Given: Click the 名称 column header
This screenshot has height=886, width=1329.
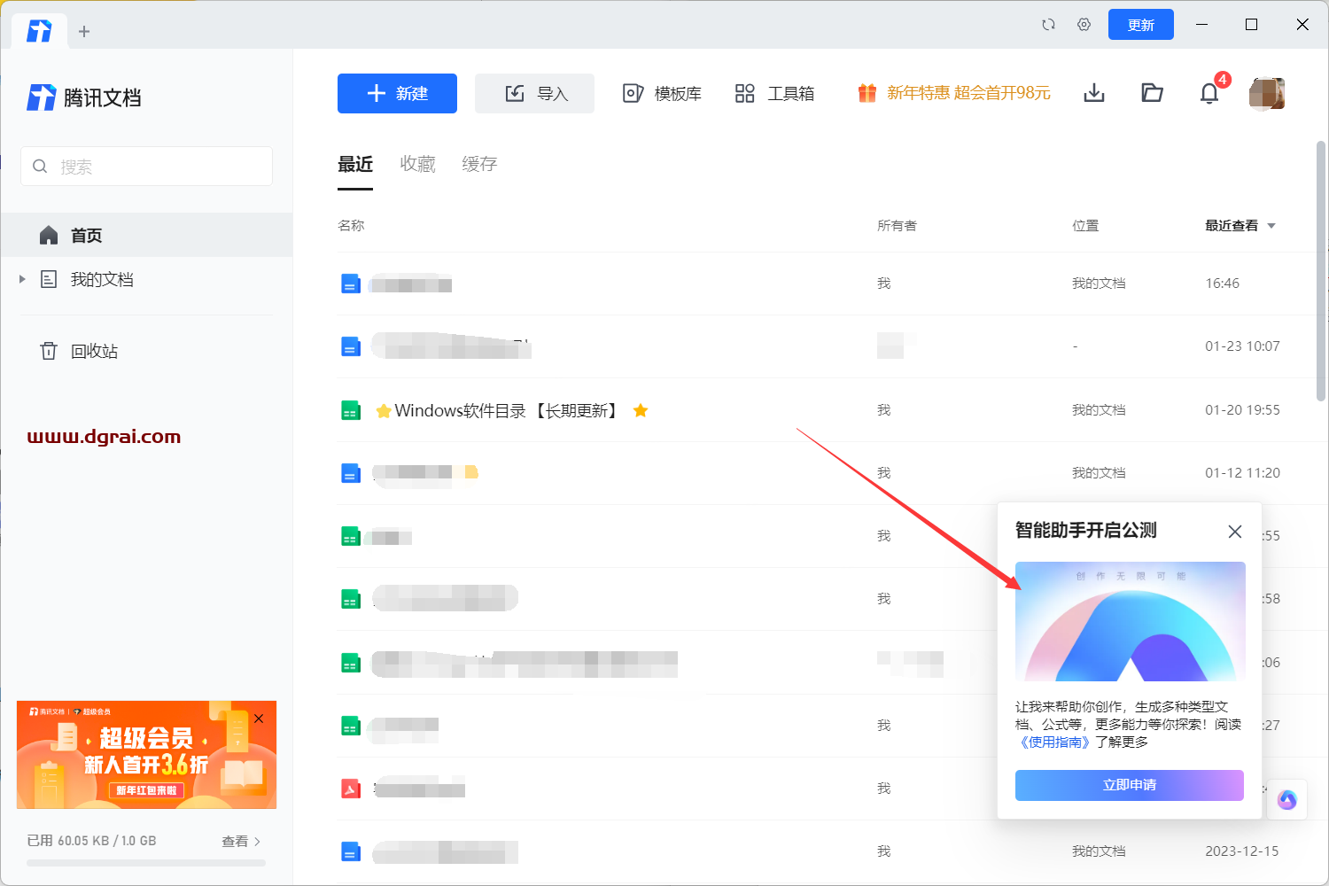Looking at the screenshot, I should (x=351, y=226).
